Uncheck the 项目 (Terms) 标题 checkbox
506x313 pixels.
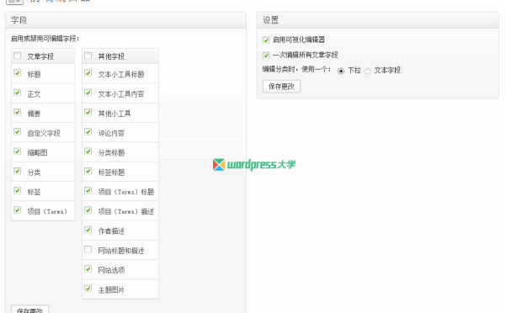point(88,191)
